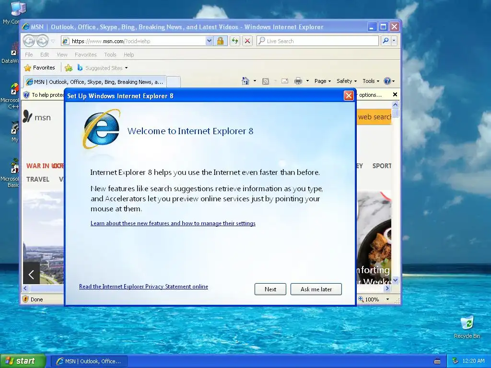Click the msn logo on page
The height and width of the screenshot is (368, 491).
click(x=36, y=117)
